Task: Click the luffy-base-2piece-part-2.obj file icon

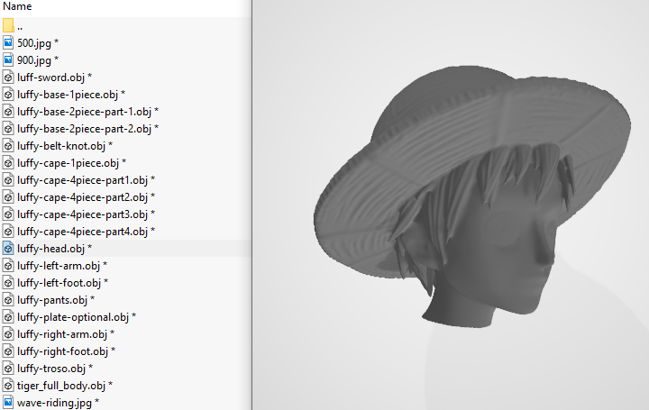Action: click(8, 129)
